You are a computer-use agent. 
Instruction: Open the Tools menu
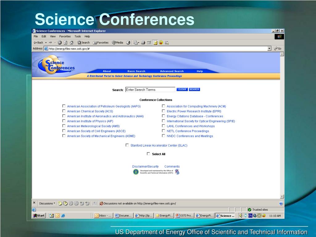point(77,36)
